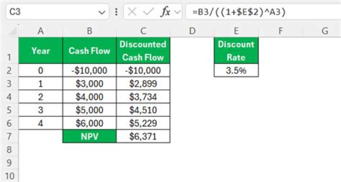The height and width of the screenshot is (182, 341).
Task: Select column G header
Action: coord(325,31)
